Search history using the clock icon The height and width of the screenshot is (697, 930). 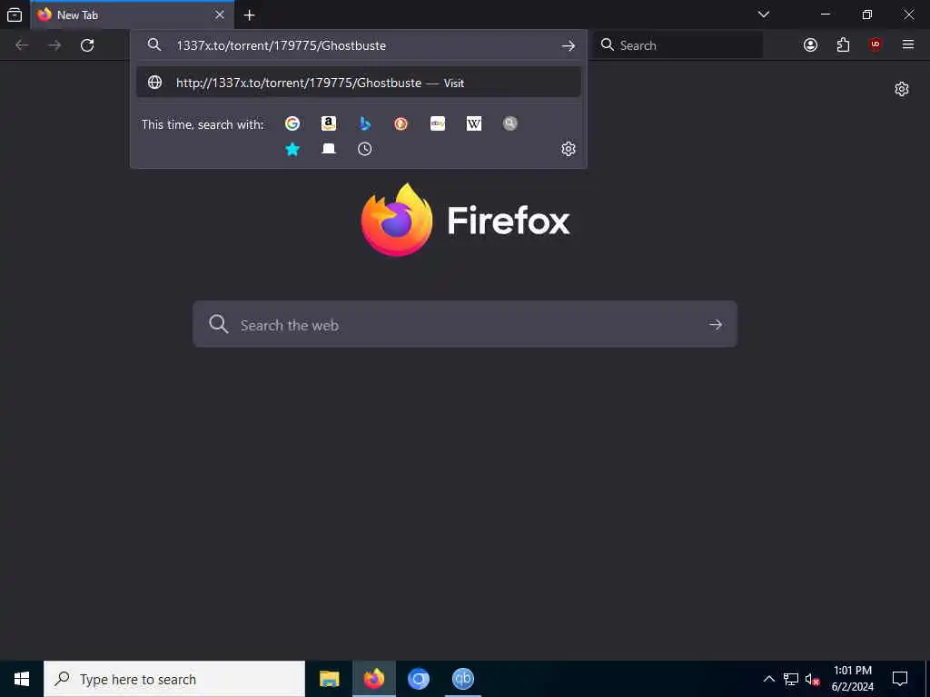[x=365, y=149]
